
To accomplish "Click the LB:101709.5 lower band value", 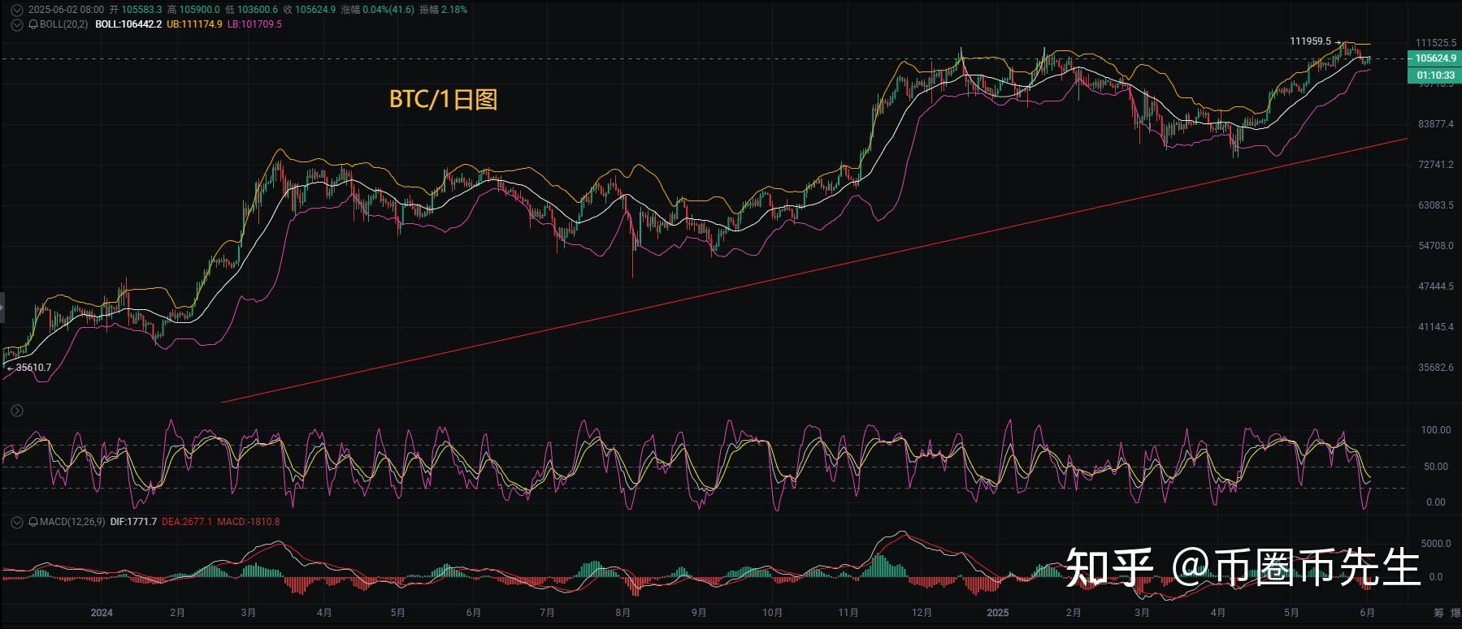I will [x=254, y=24].
